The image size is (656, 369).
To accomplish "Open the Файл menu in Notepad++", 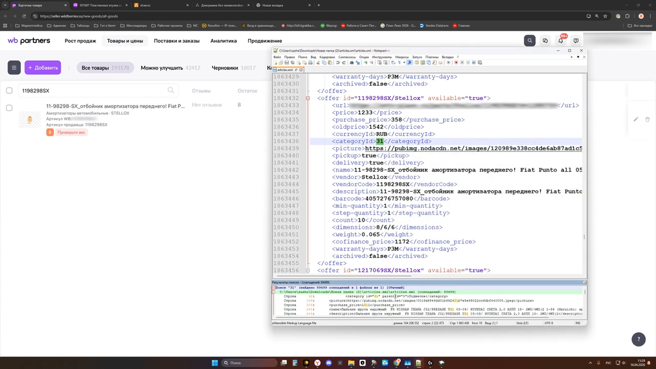I will click(277, 57).
